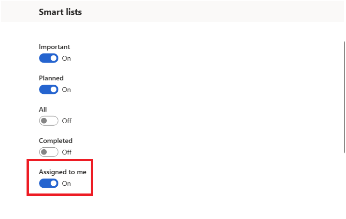Enable the All smart list switch
Screen dimensions: 346x219
(x=49, y=121)
